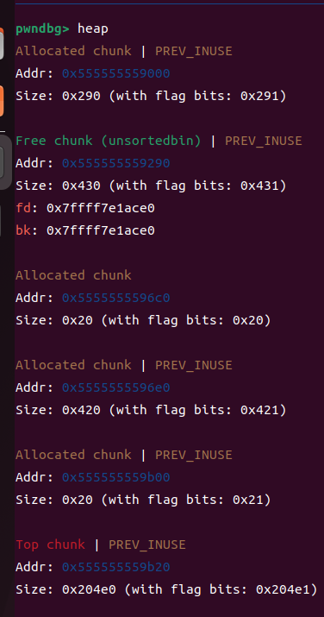Click the gray dock icon at top left edge
Viewport: 324px width, 617px height.
pos(2,44)
